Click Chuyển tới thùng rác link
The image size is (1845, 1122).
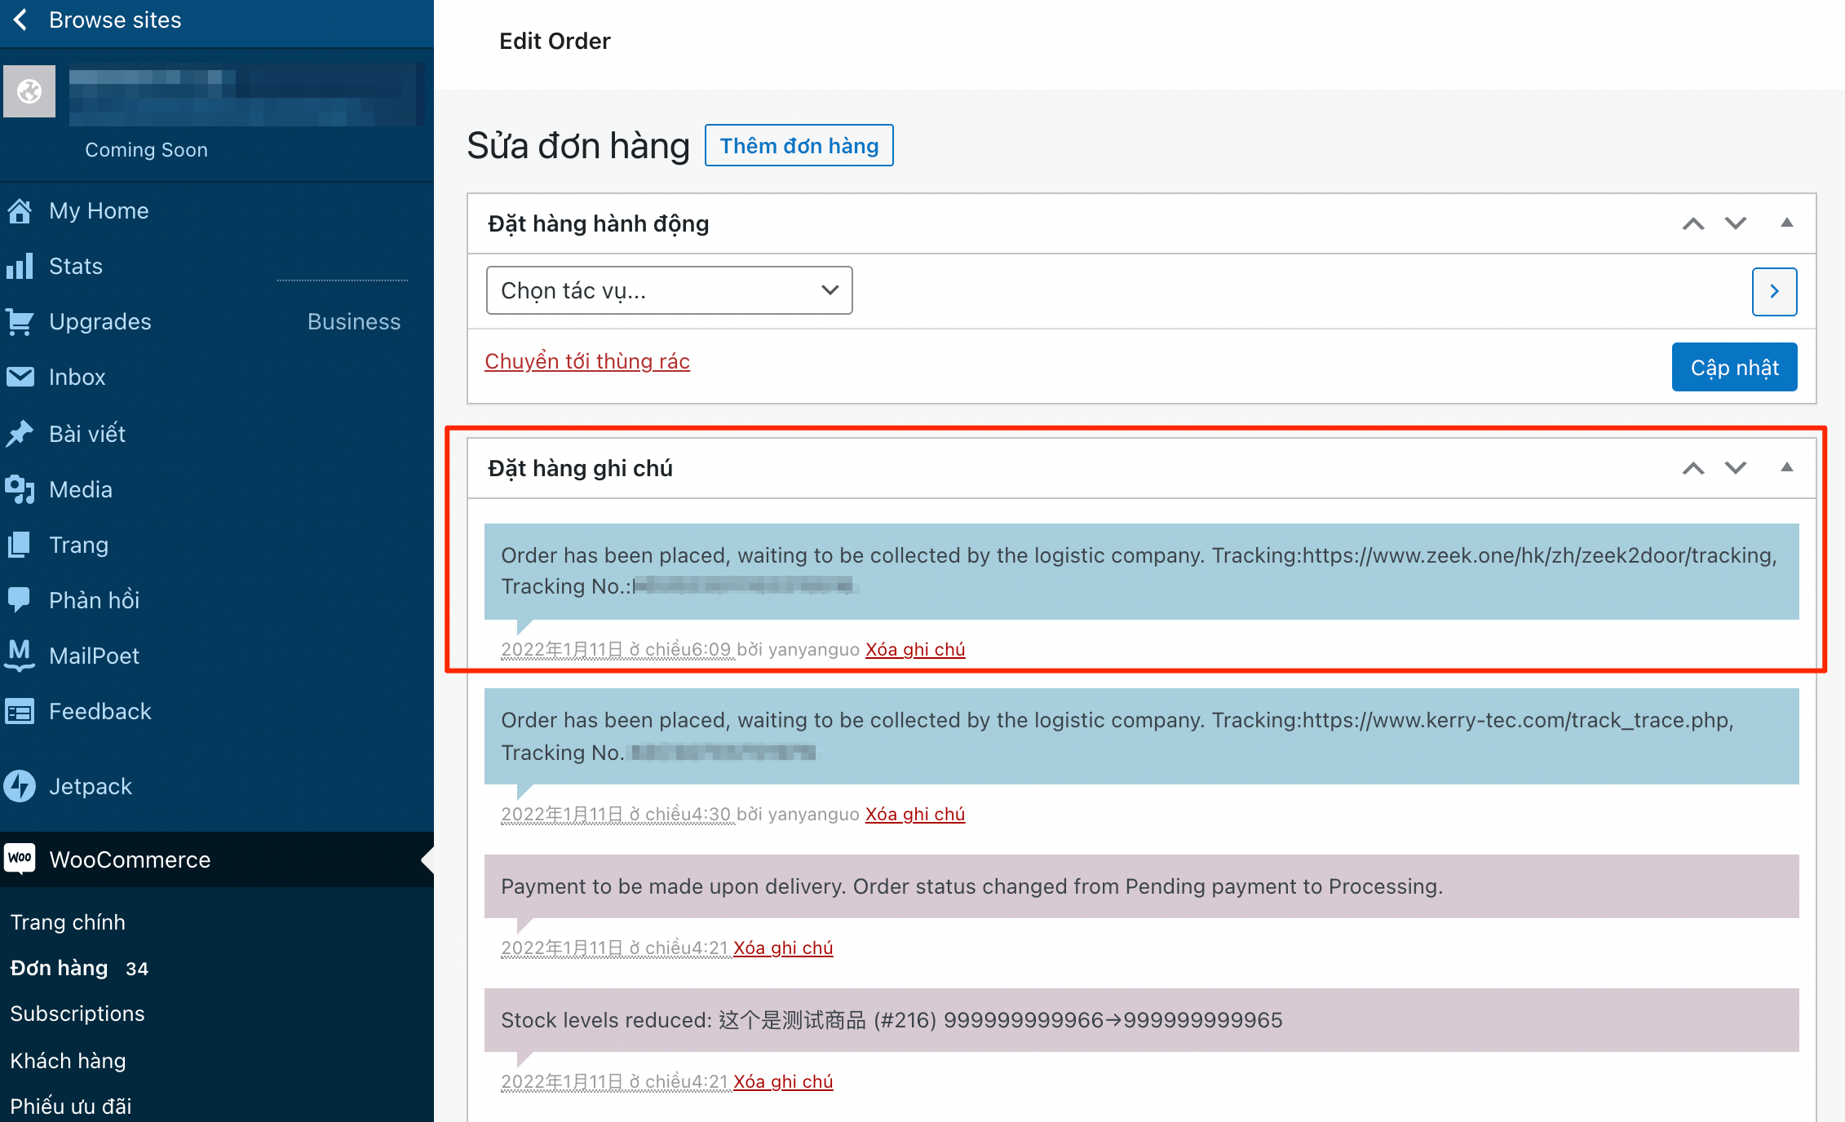(x=587, y=361)
